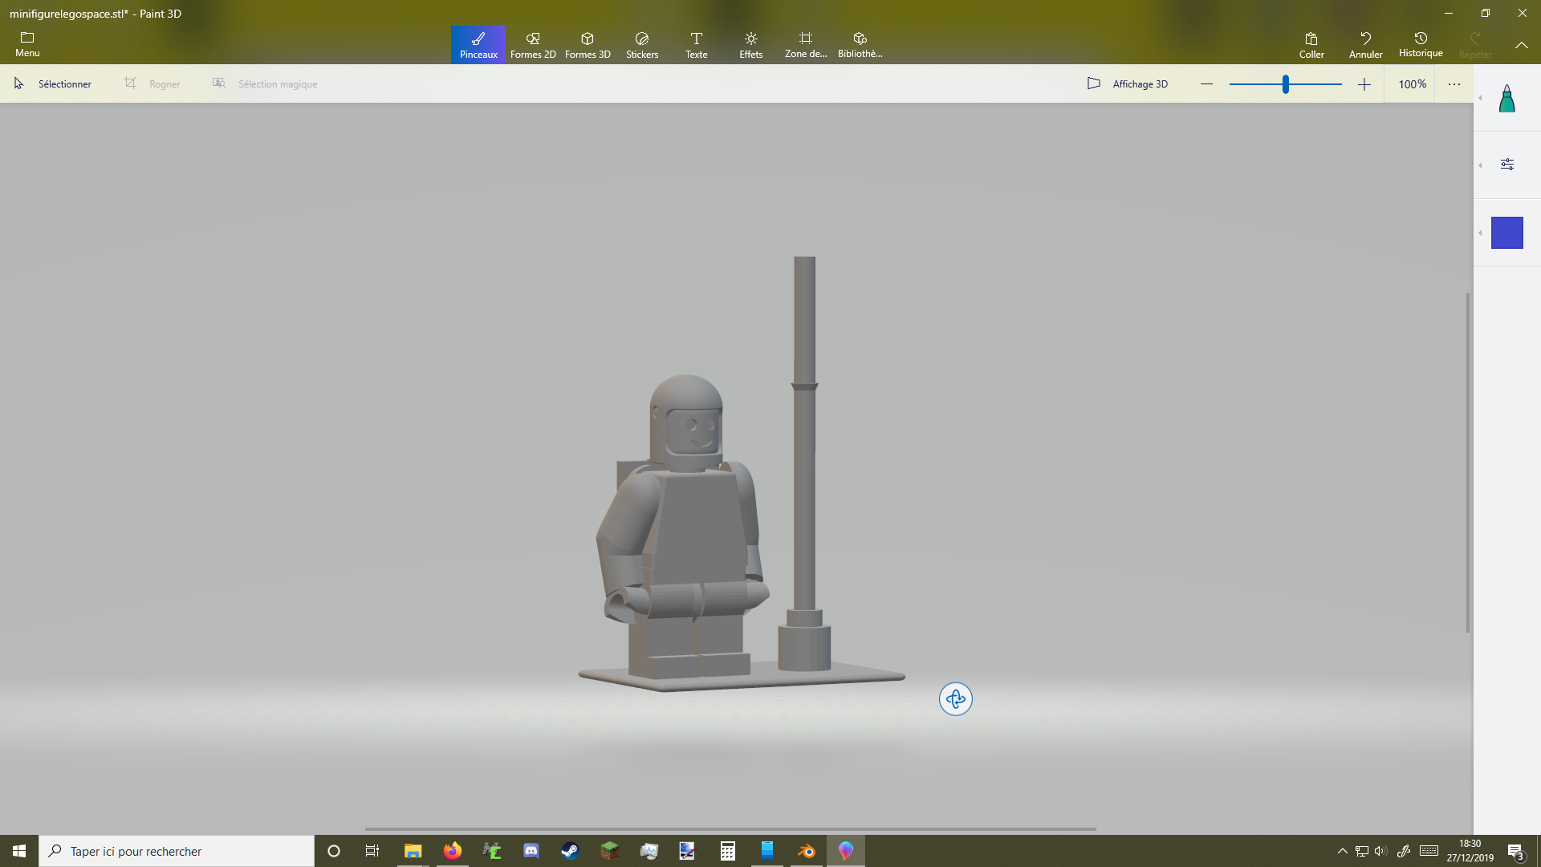The width and height of the screenshot is (1541, 867).
Task: Collapse the ribbon with the top-right chevron
Action: click(1523, 45)
